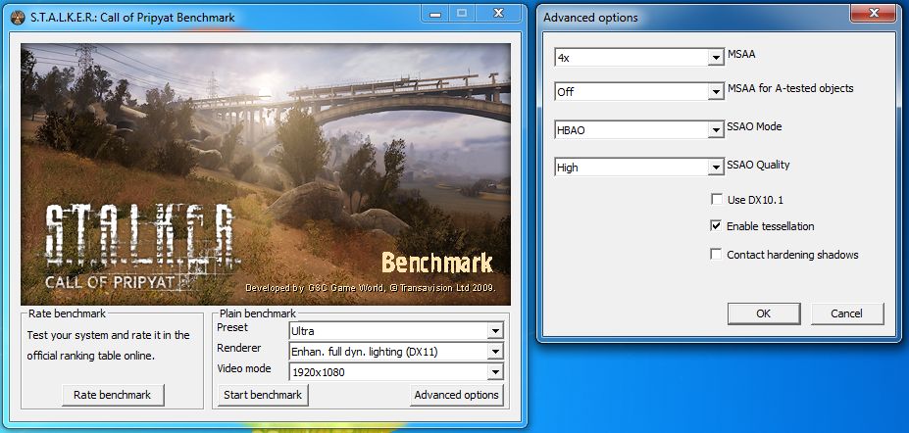This screenshot has height=433, width=909.
Task: Open the MSAA dropdown showing 4x
Action: (639, 57)
